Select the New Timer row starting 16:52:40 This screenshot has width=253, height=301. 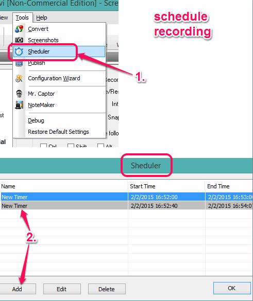click(x=127, y=206)
